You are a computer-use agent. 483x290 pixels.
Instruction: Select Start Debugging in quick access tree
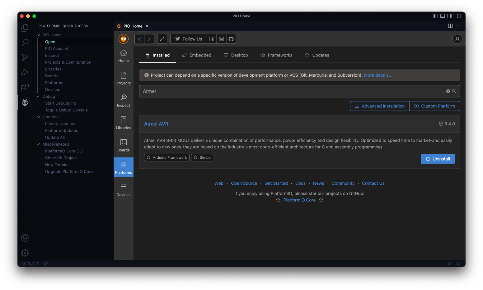[x=60, y=103]
